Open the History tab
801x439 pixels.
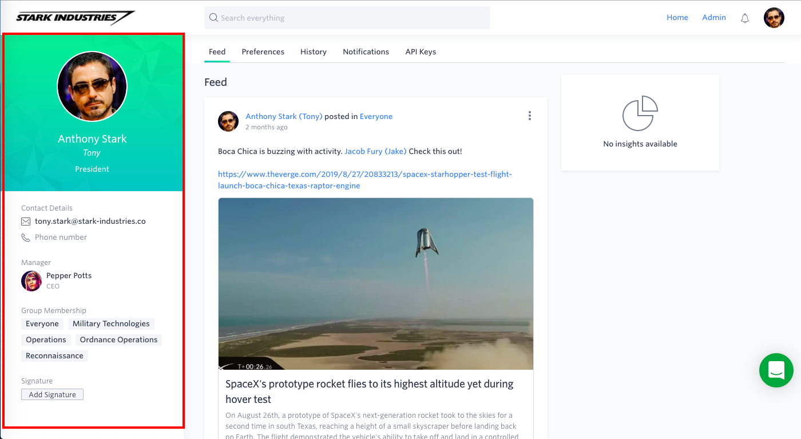[x=314, y=52]
